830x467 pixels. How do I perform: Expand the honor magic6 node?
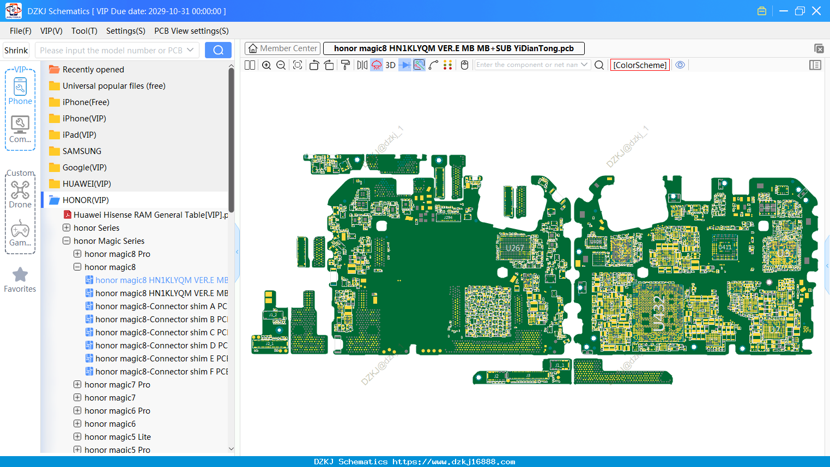[77, 423]
